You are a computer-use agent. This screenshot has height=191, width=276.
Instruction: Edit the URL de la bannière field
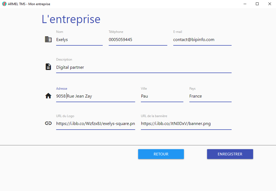pyautogui.click(x=186, y=124)
